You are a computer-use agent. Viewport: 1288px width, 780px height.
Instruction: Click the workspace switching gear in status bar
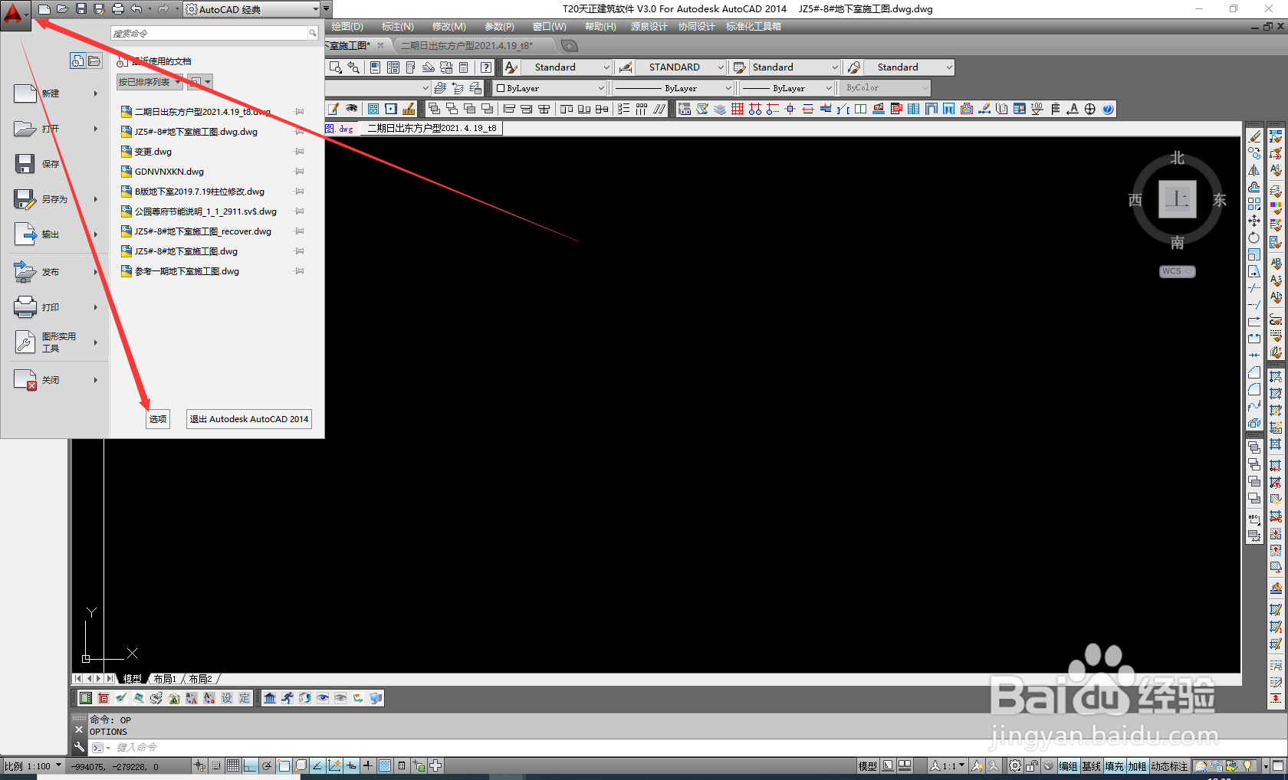click(1015, 765)
